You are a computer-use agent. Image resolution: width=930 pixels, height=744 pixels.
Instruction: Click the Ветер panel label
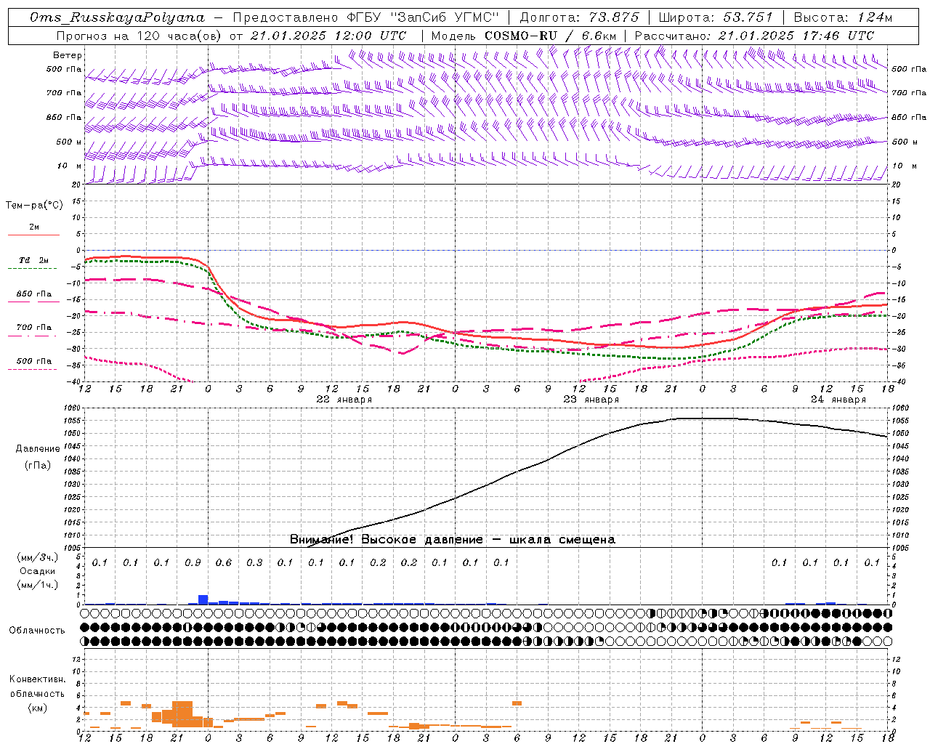(68, 55)
